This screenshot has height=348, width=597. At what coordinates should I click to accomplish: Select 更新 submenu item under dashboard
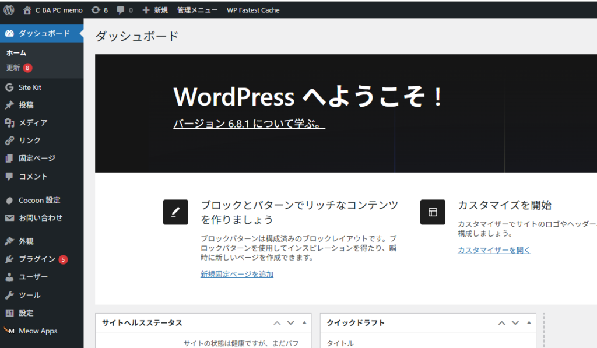point(13,68)
